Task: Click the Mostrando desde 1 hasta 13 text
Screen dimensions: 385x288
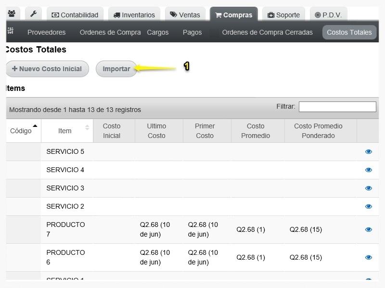Action: coord(75,110)
